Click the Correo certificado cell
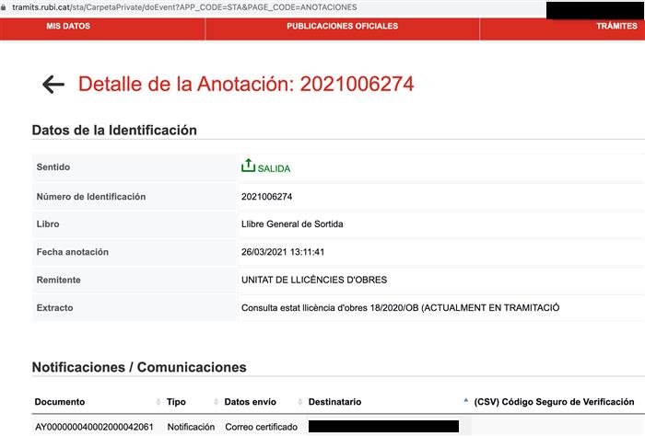The image size is (645, 436). tap(259, 427)
